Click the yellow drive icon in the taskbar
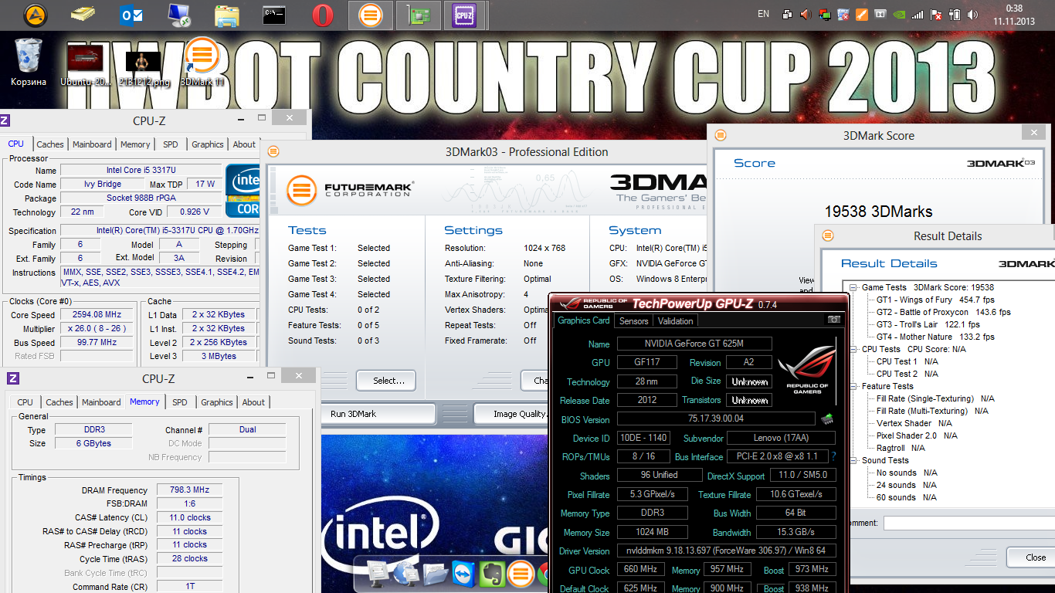1055x593 pixels. click(83, 14)
